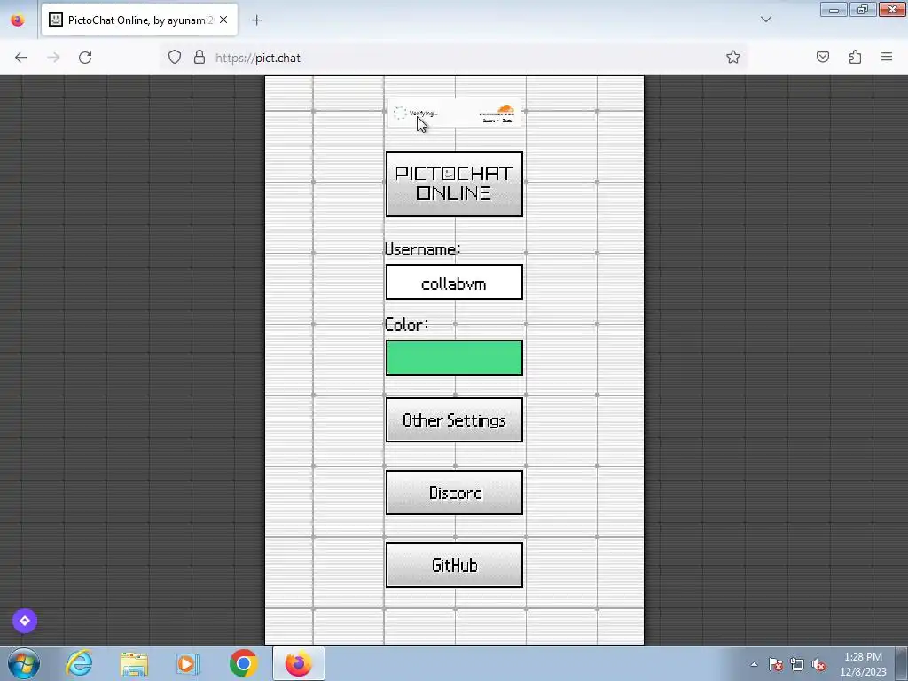This screenshot has width=908, height=681.
Task: Open a new tab with plus button
Action: [256, 20]
